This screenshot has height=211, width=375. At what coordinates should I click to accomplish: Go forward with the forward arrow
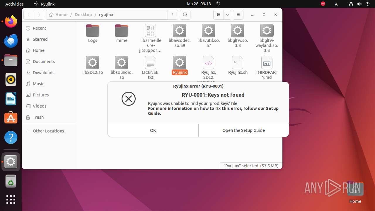pos(39,15)
